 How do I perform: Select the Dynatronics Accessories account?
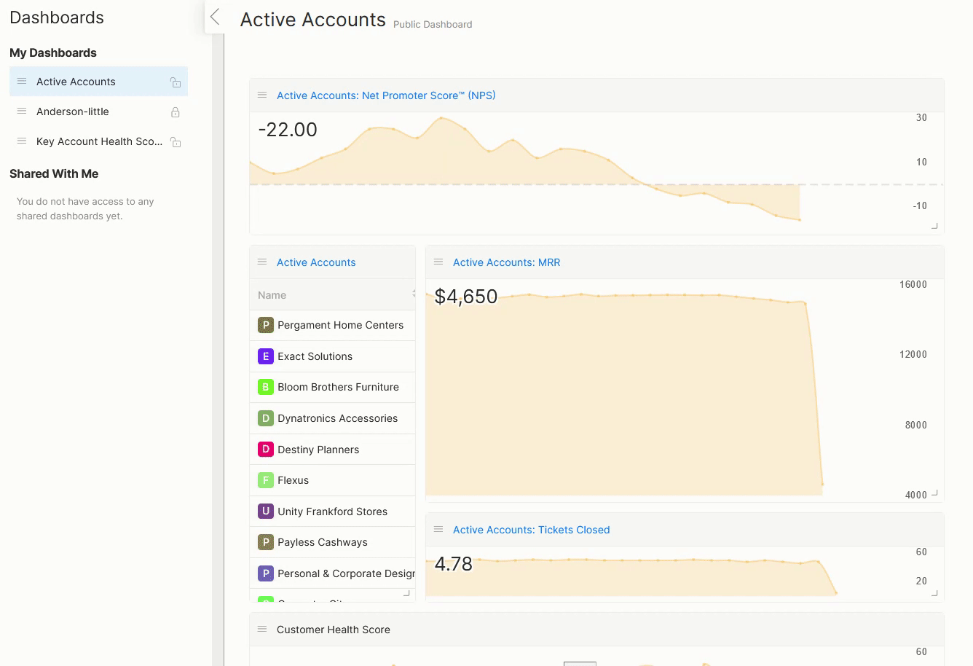coord(337,418)
